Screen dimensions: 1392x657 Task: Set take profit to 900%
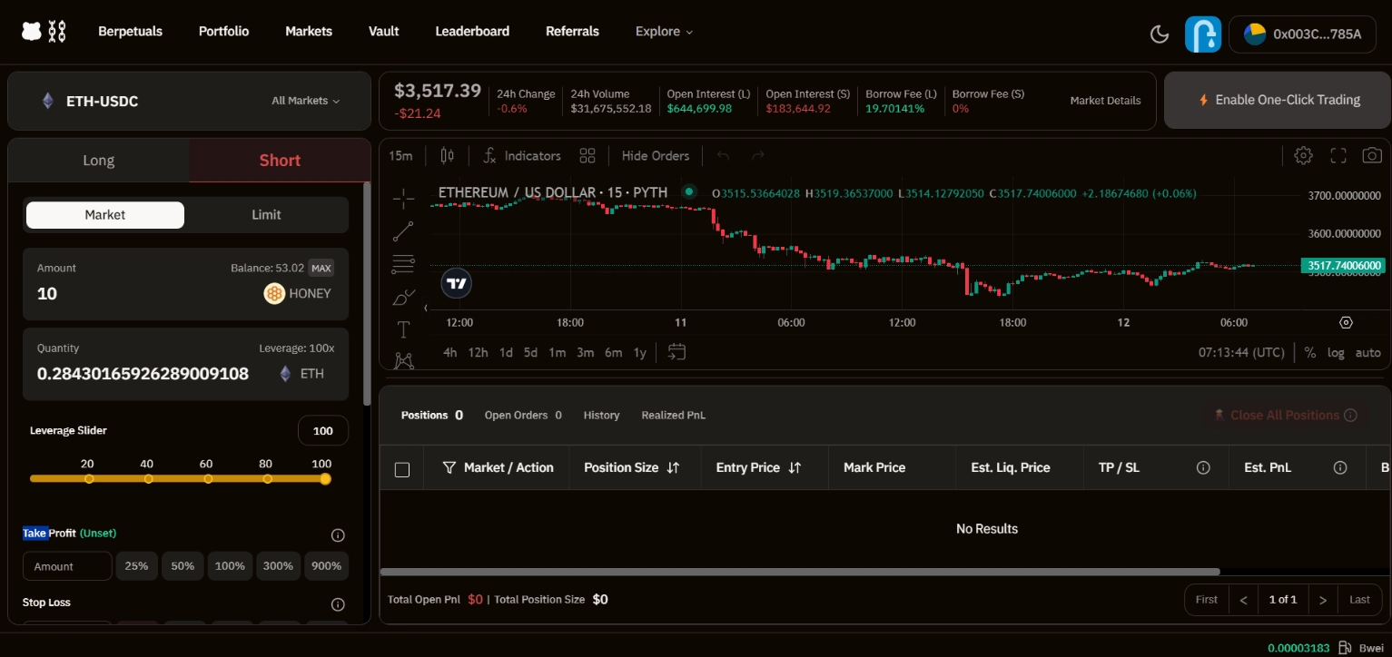(326, 566)
